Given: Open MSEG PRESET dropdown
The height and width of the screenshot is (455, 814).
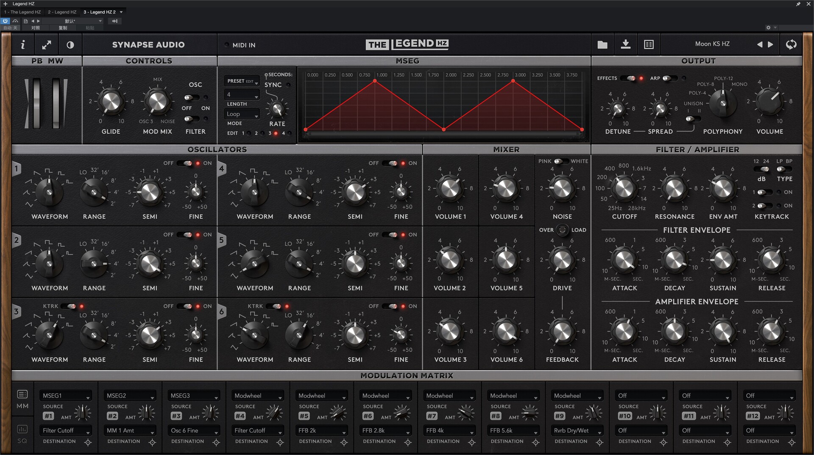Looking at the screenshot, I should tap(241, 81).
